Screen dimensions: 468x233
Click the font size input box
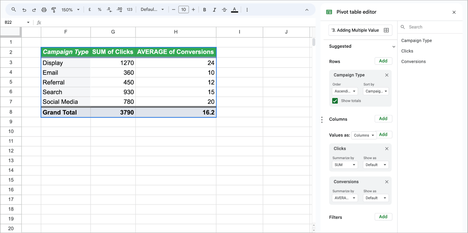tap(184, 10)
